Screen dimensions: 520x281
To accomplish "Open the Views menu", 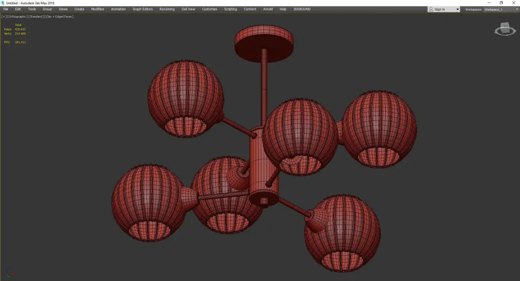I will [x=63, y=9].
